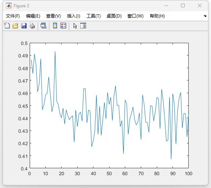Open the 窗口(W) menu
211x188 pixels.
136,16
